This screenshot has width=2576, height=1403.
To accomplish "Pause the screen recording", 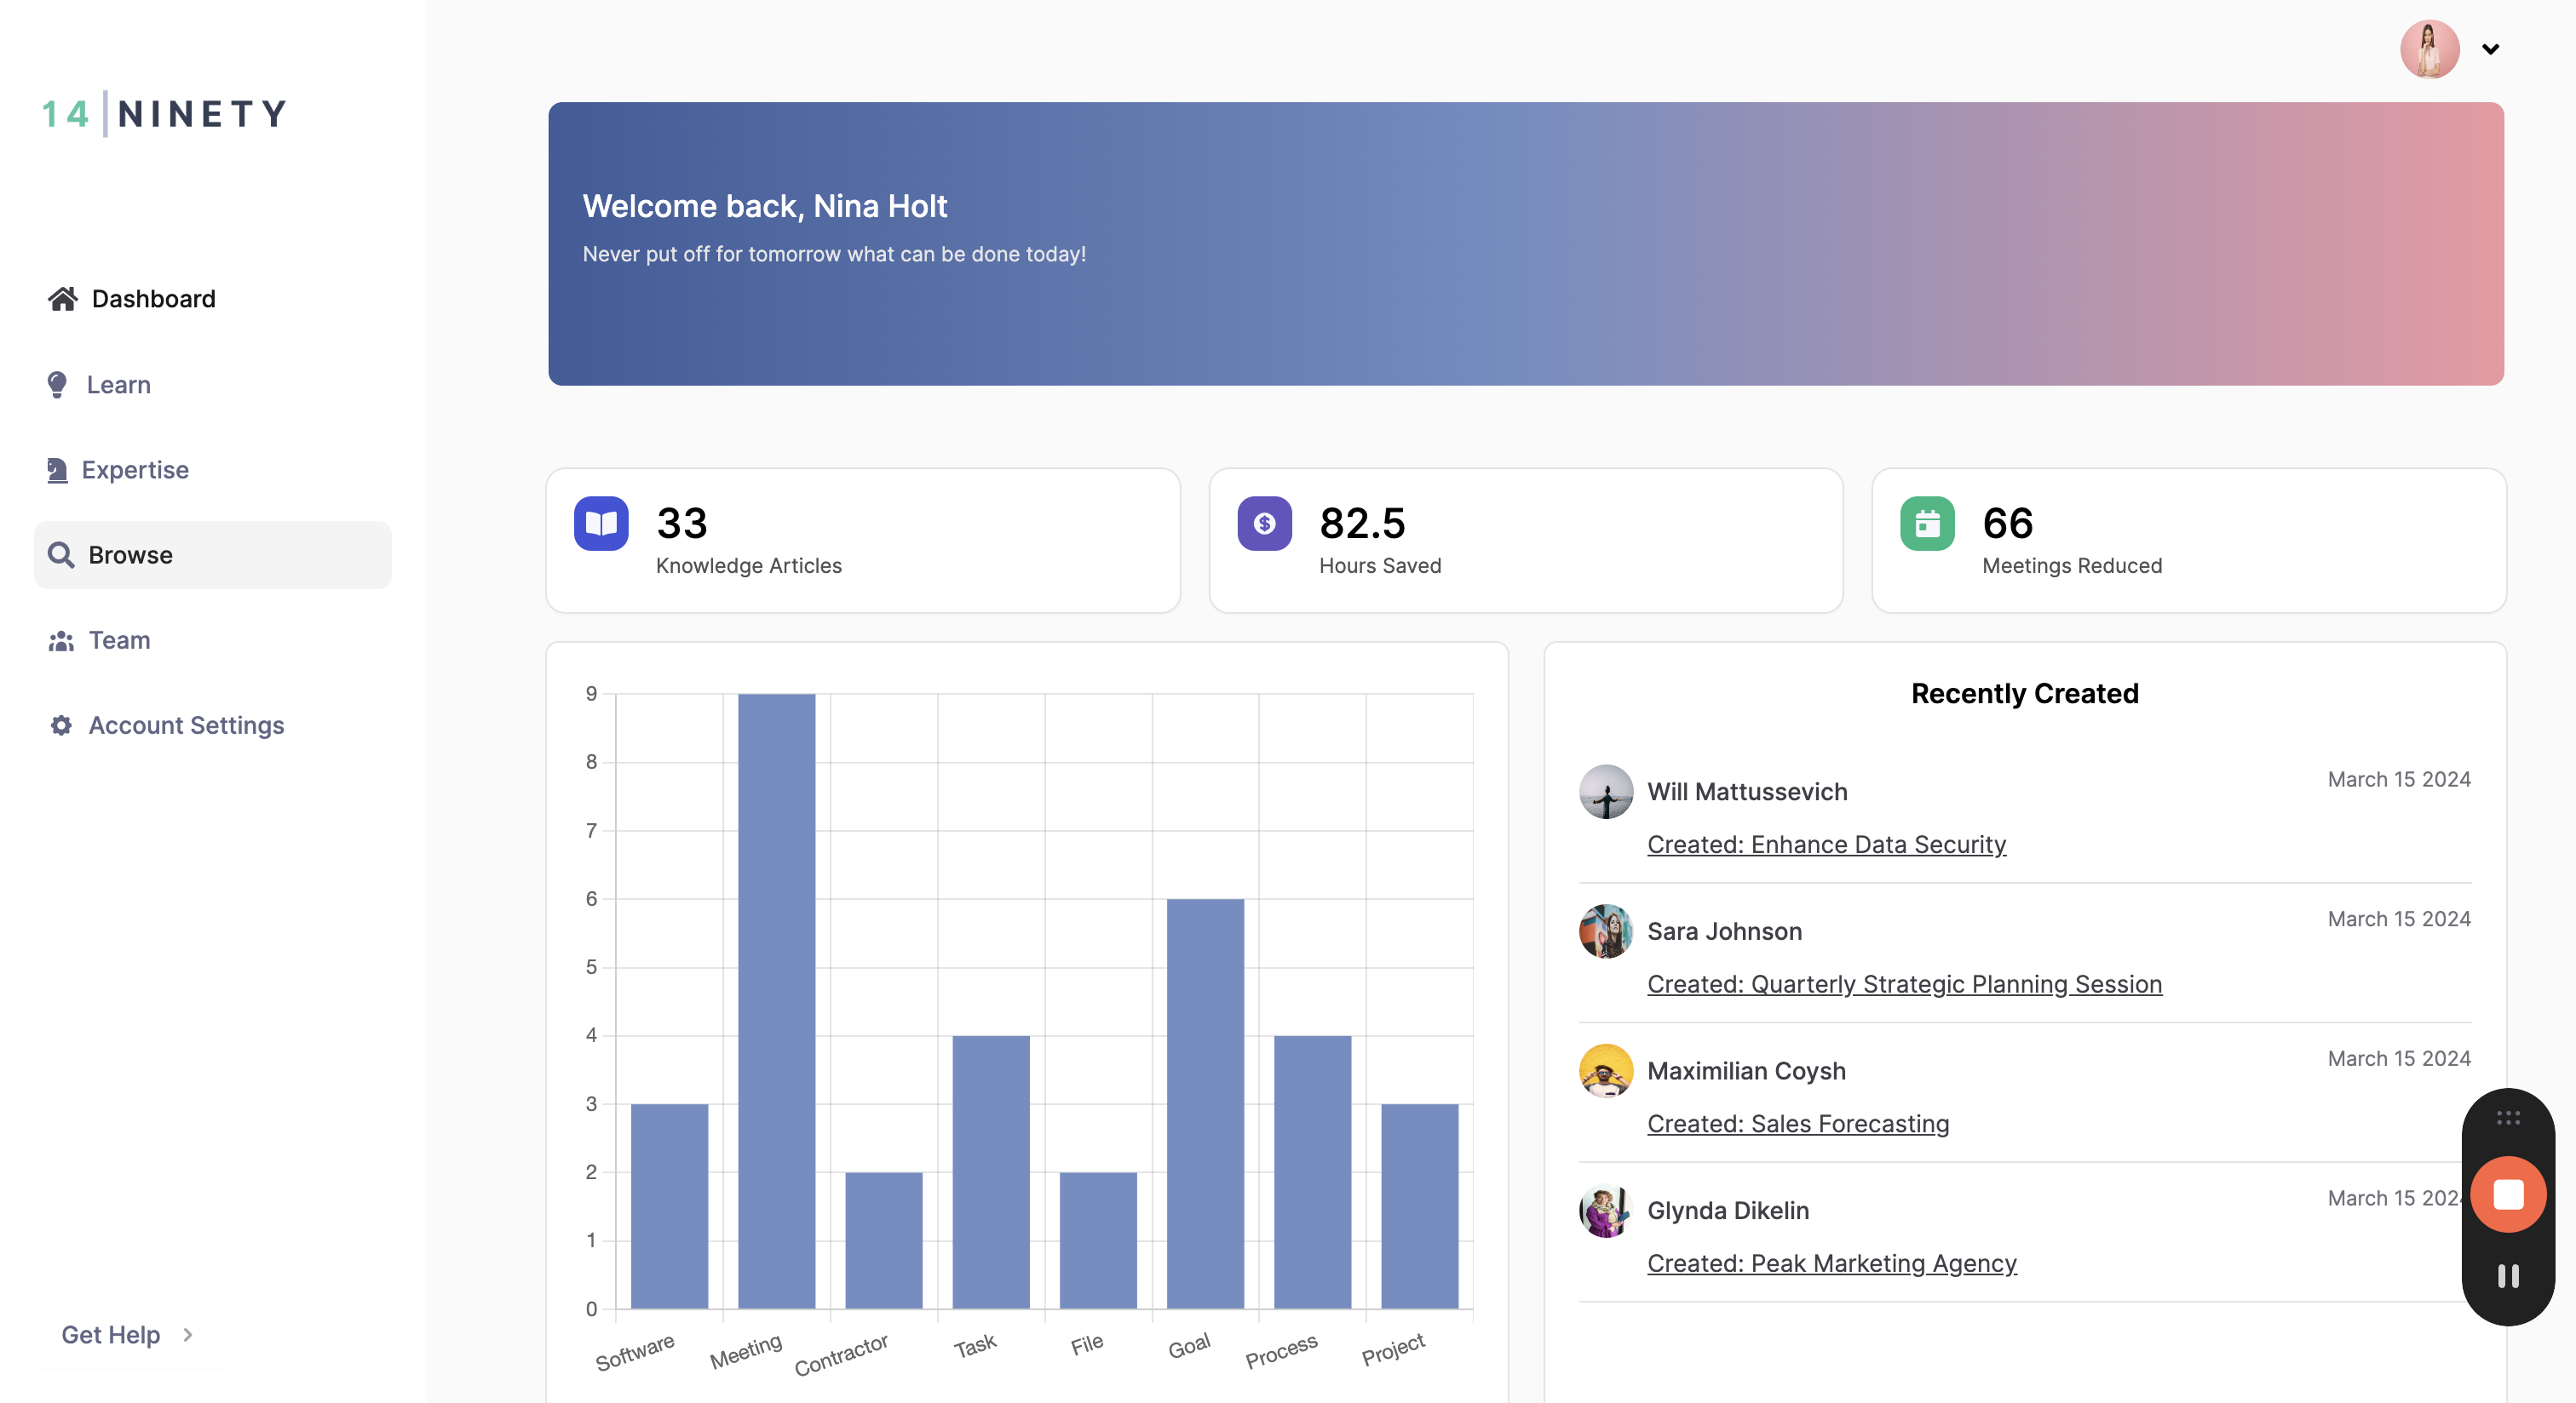I will pyautogui.click(x=2508, y=1276).
